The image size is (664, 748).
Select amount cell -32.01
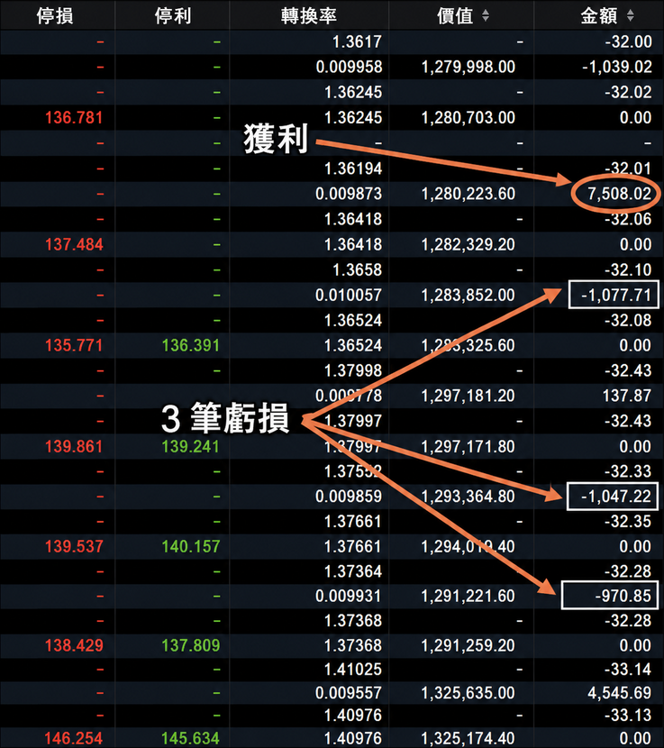[628, 169]
